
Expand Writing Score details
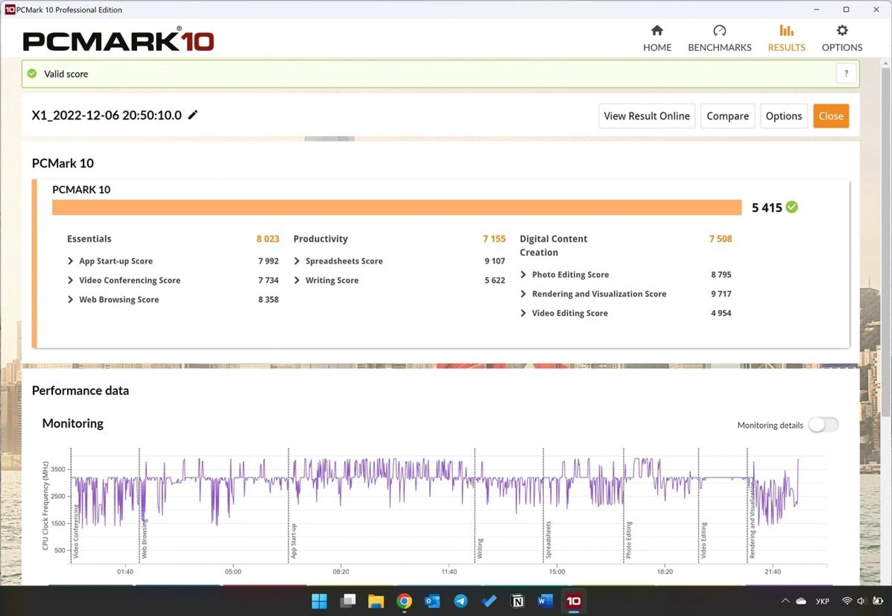[x=297, y=280]
